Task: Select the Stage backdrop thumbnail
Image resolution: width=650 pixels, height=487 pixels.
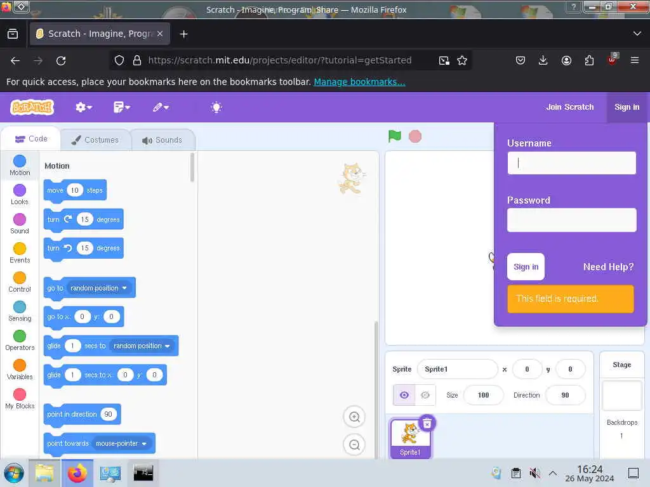Action: [x=621, y=396]
